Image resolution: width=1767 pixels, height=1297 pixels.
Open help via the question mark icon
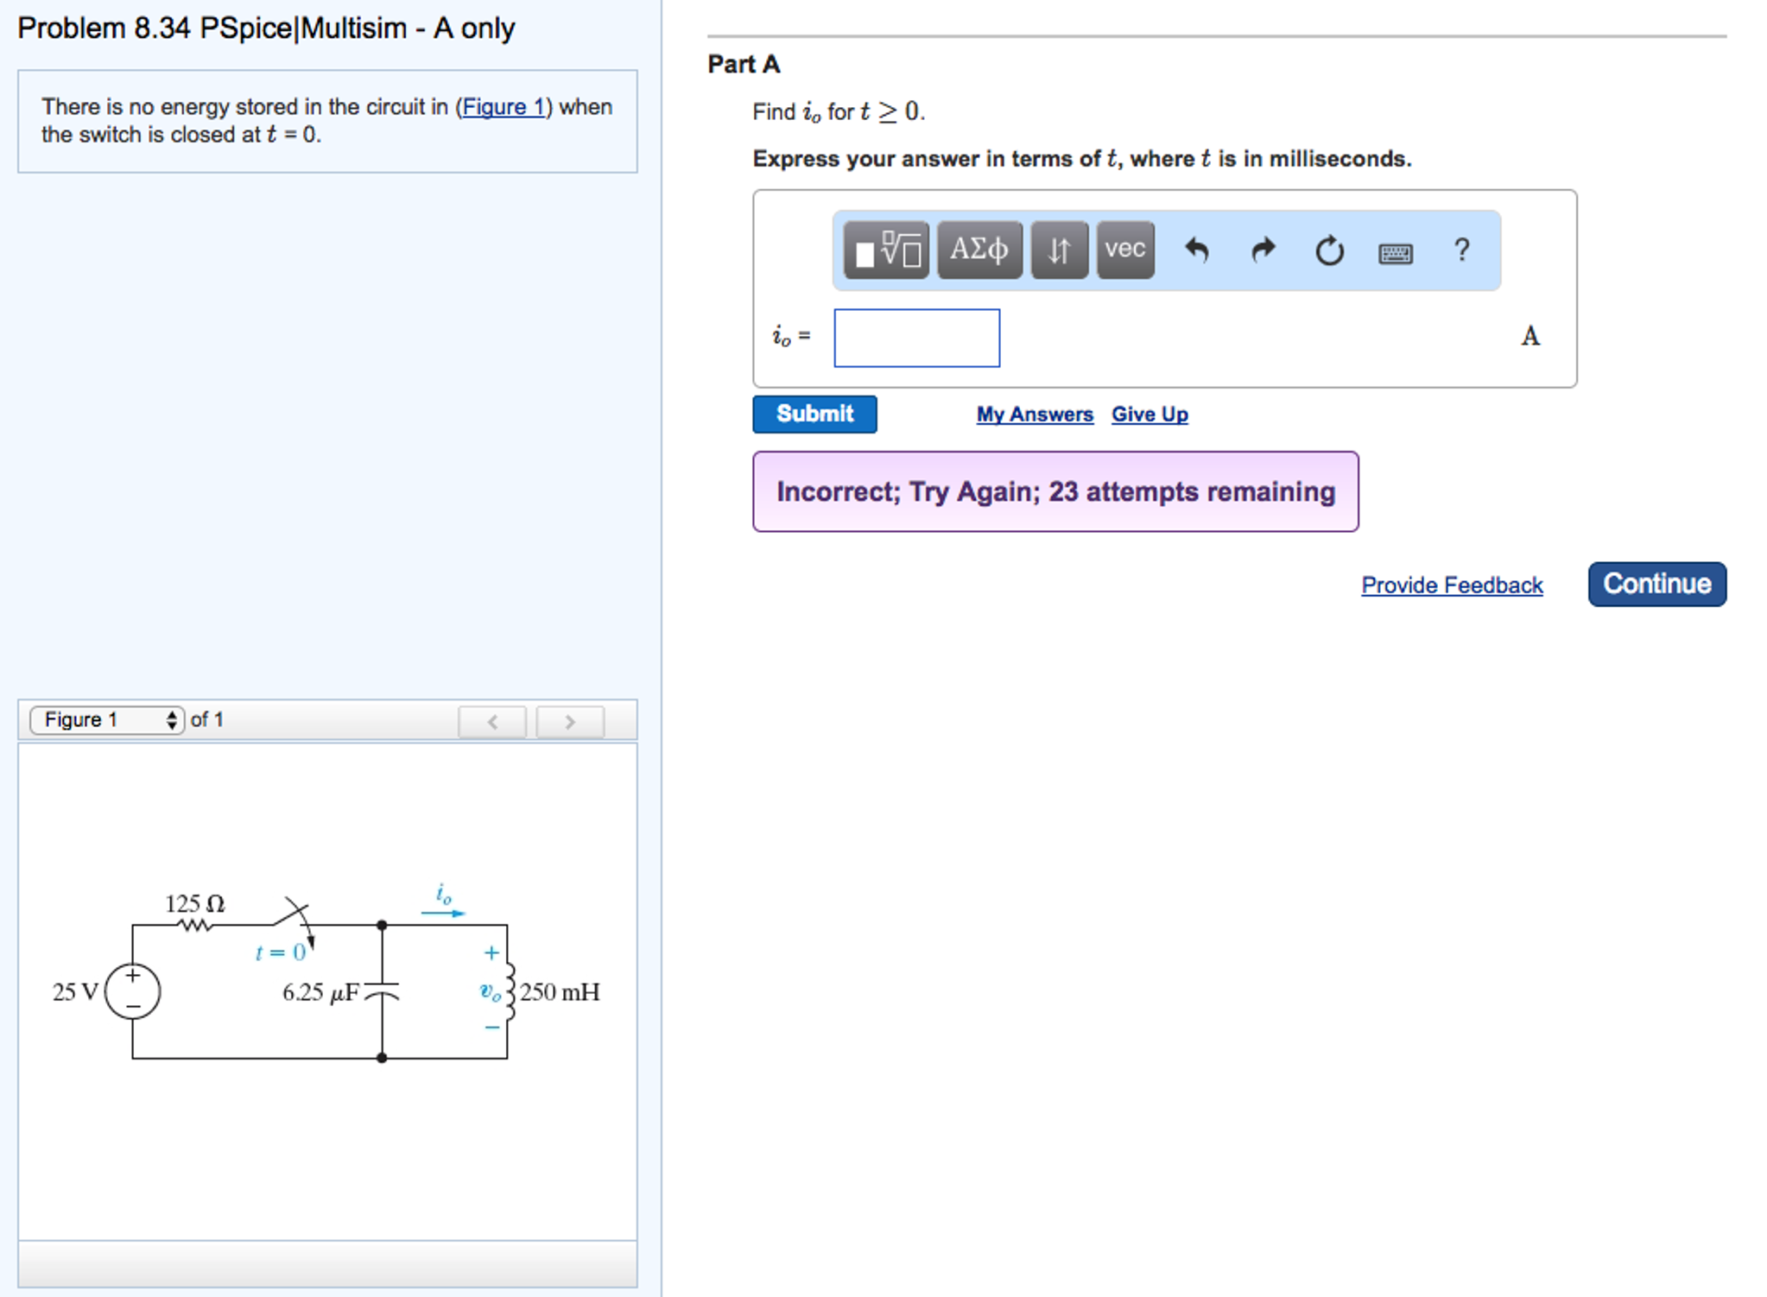pyautogui.click(x=1461, y=250)
